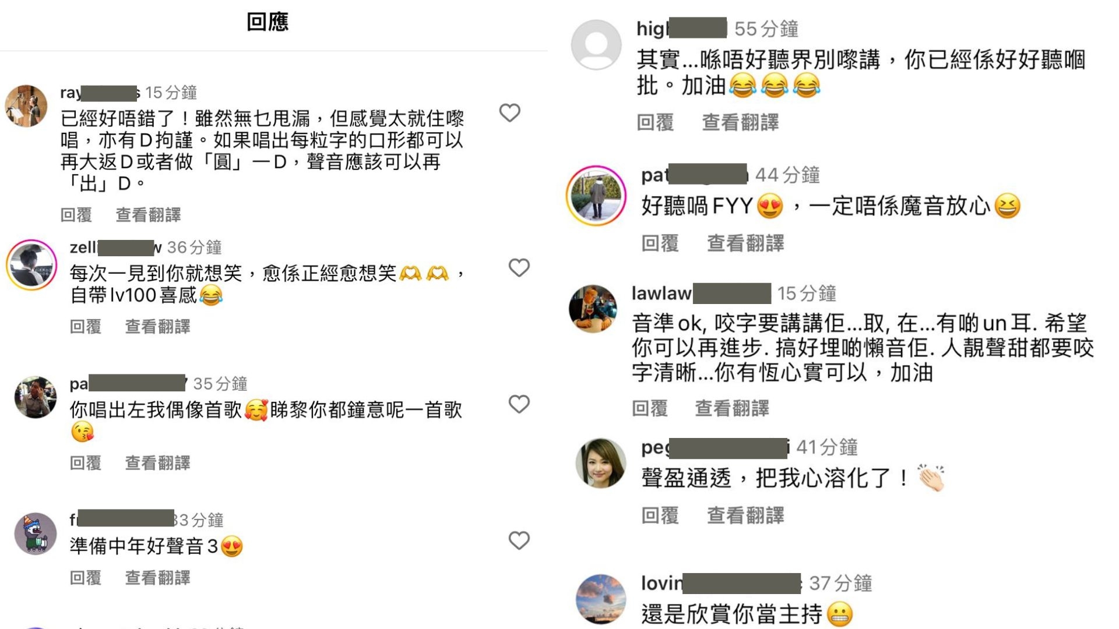The width and height of the screenshot is (1119, 629).
Task: Like the ray comment with the heart icon
Action: [x=509, y=113]
